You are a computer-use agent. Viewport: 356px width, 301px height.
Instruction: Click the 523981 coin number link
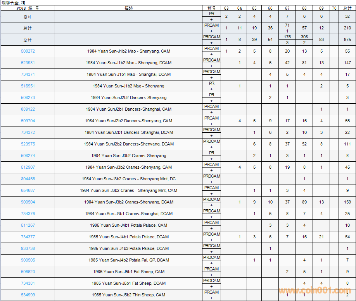click(x=28, y=63)
